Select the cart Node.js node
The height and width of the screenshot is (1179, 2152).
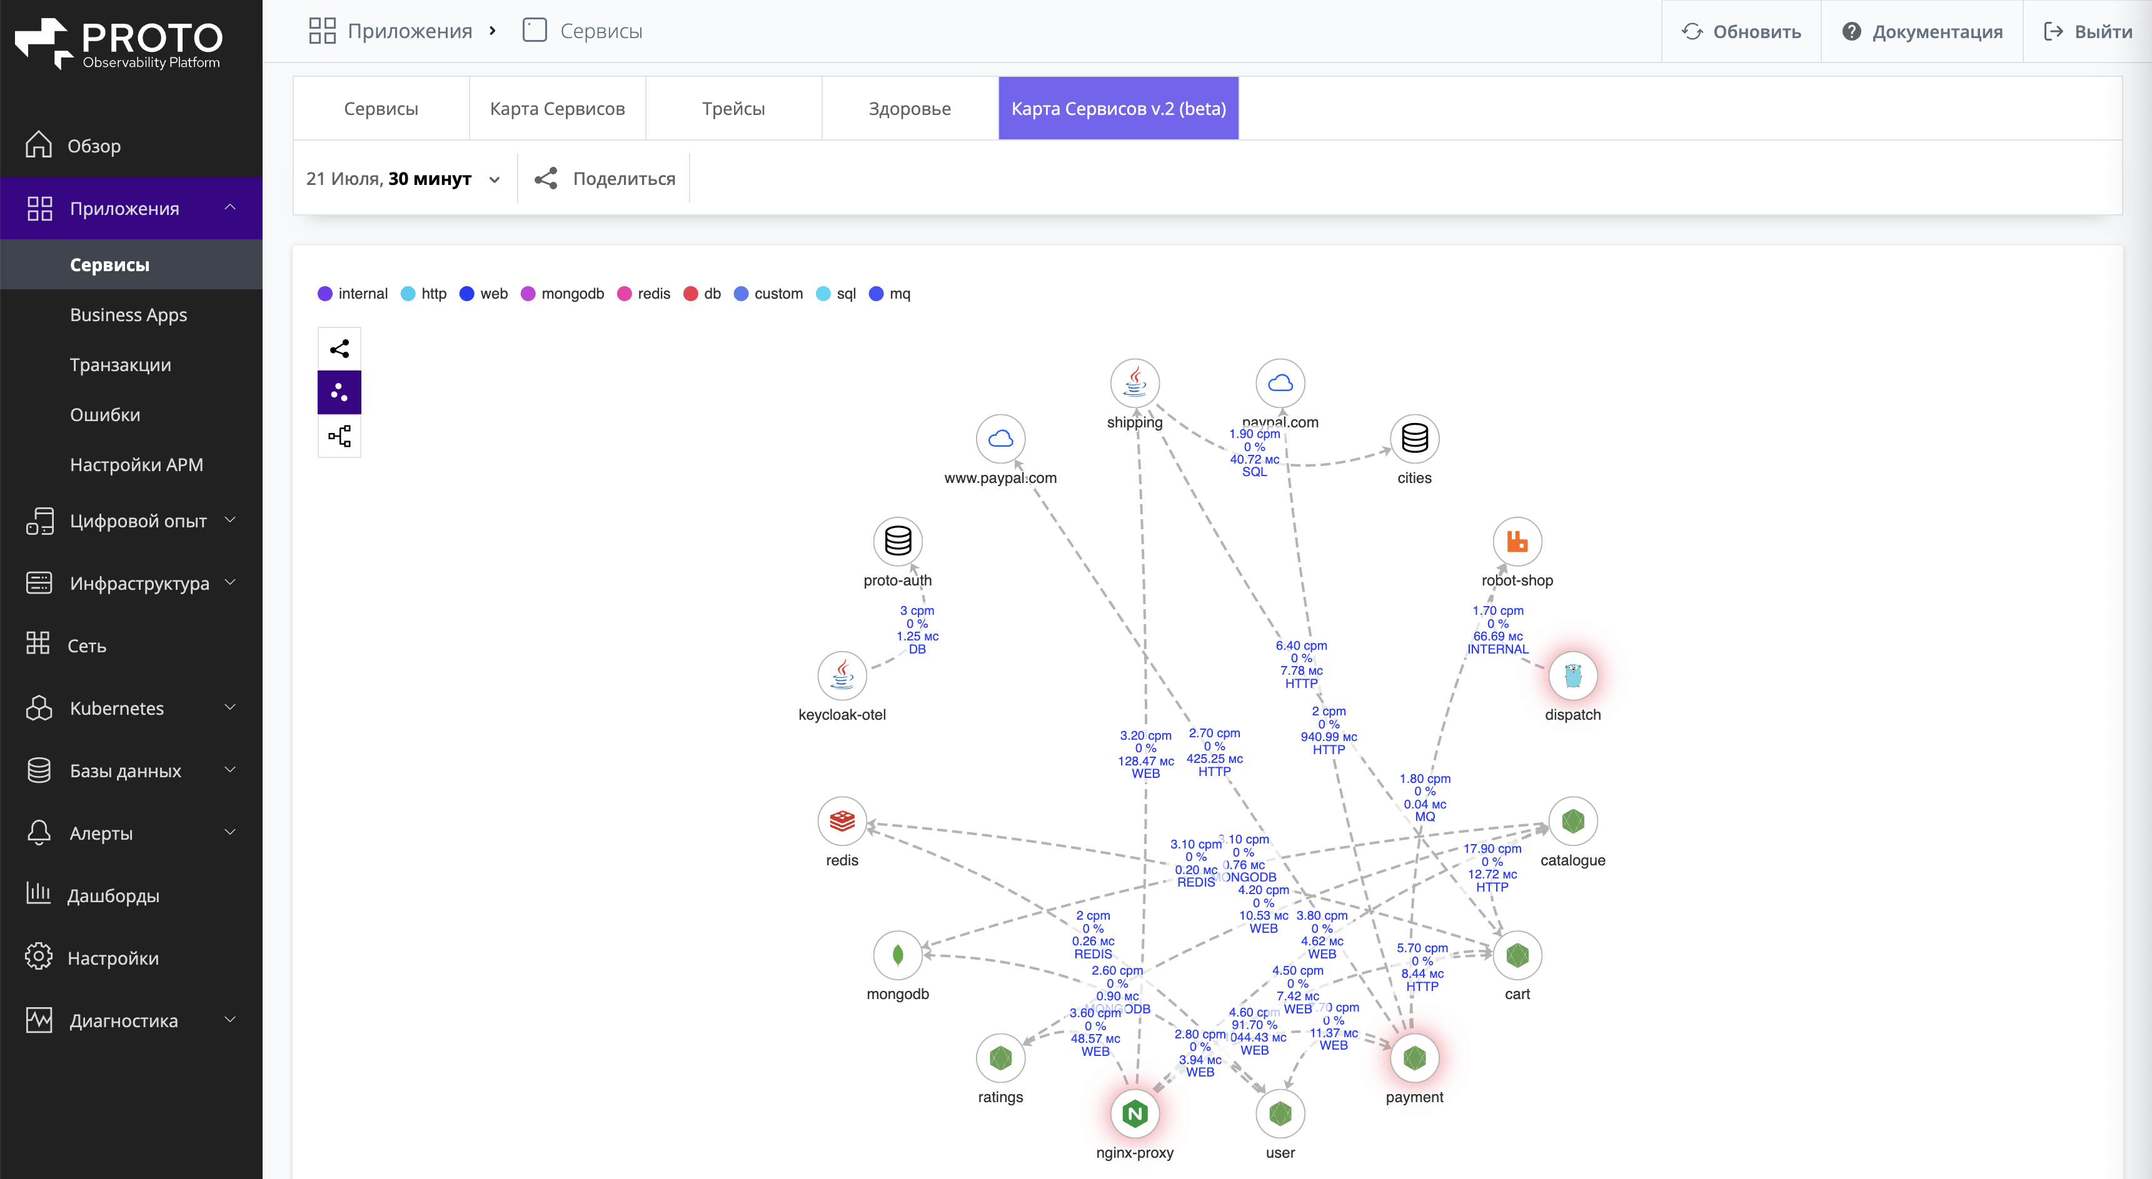[x=1516, y=955]
